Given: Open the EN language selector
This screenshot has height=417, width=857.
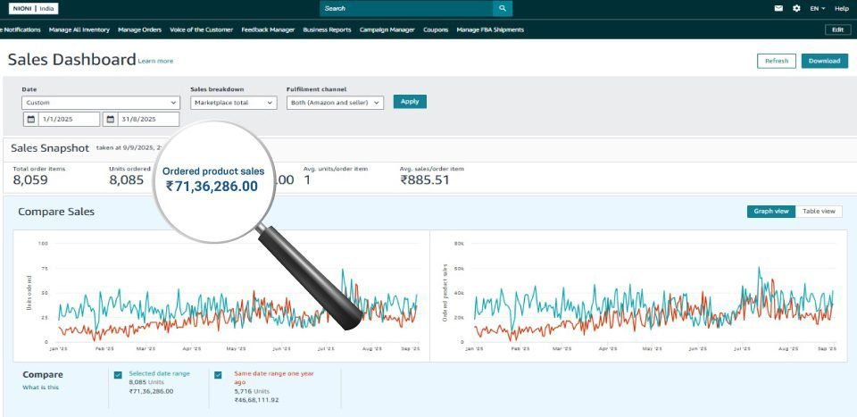Looking at the screenshot, I should [817, 8].
